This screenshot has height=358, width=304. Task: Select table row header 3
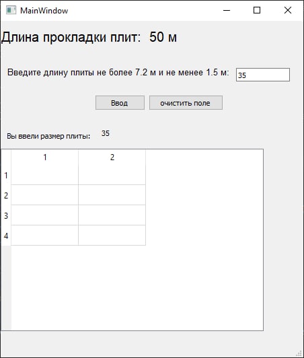click(x=6, y=215)
